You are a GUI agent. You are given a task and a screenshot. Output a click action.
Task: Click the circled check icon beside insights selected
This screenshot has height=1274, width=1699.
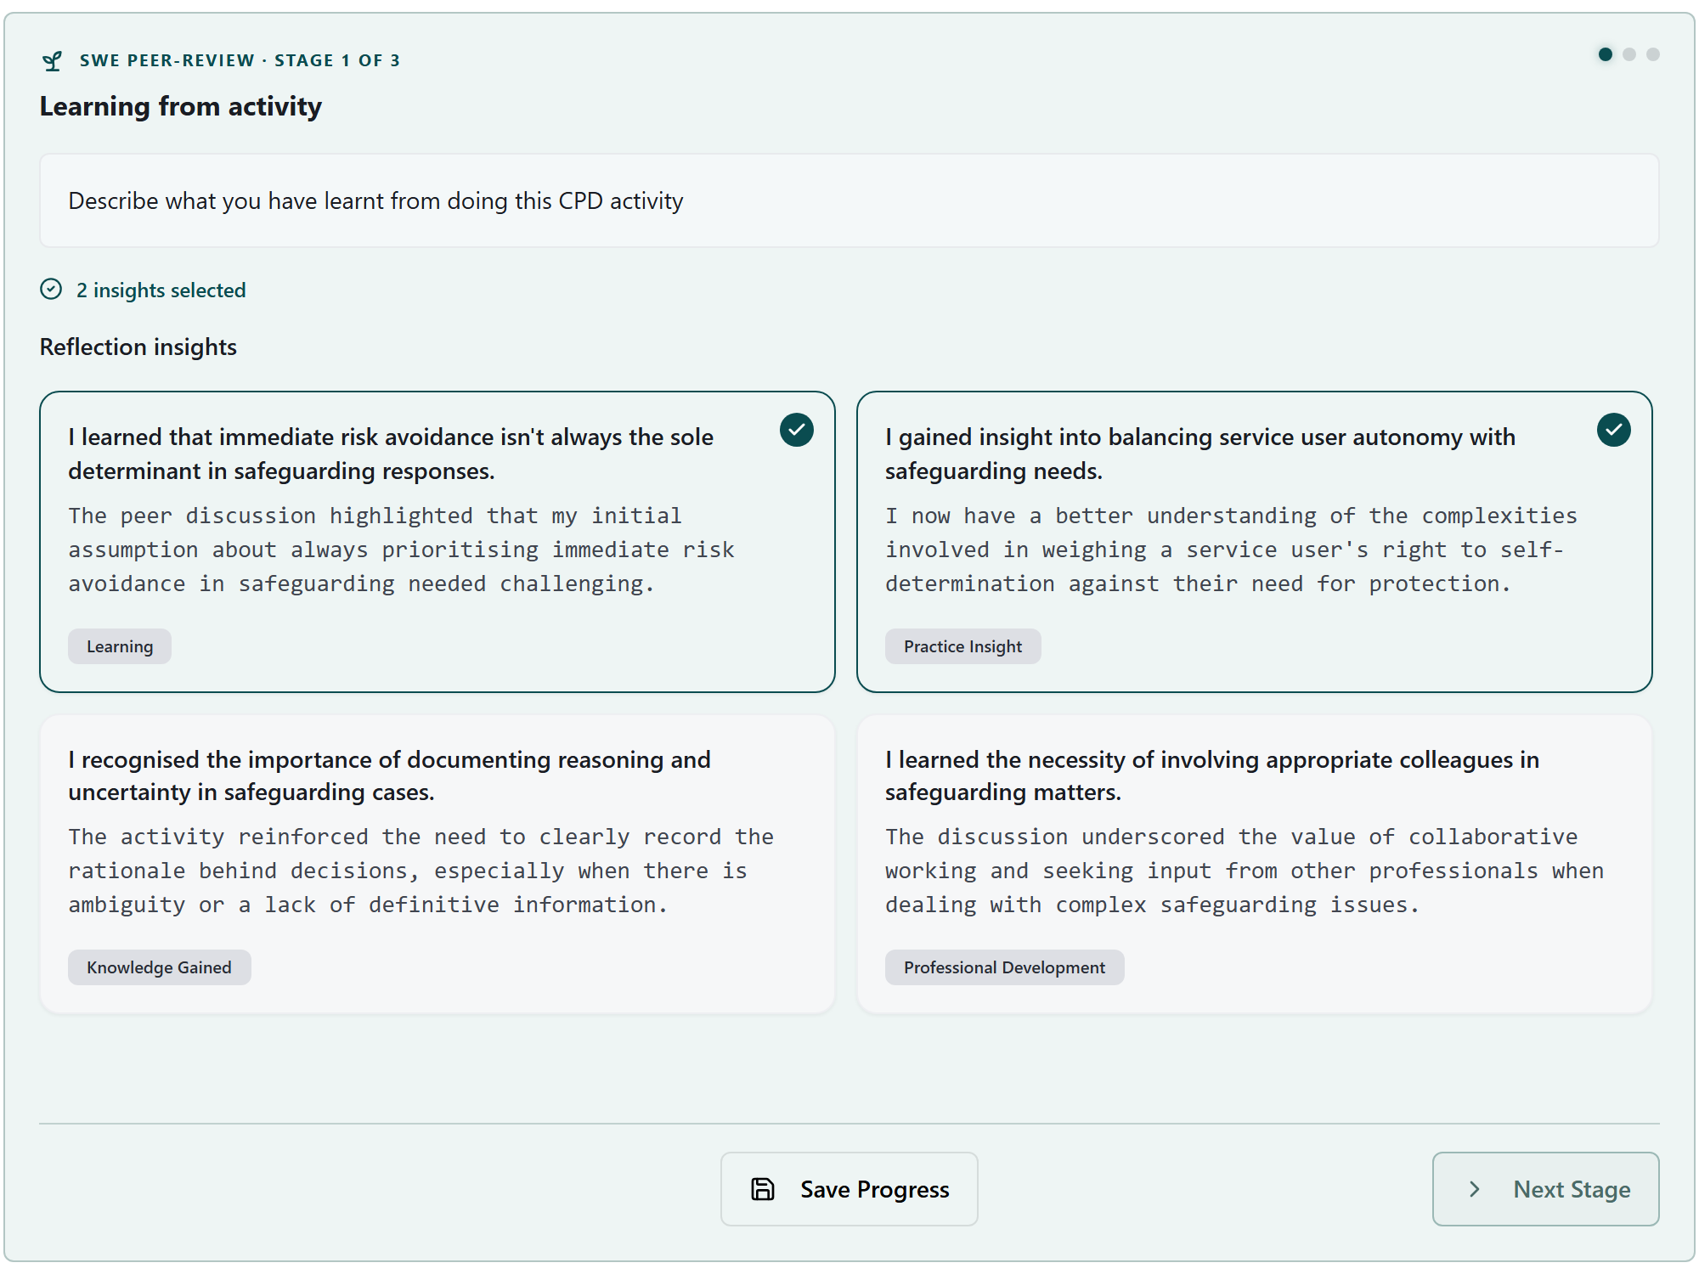click(x=51, y=290)
